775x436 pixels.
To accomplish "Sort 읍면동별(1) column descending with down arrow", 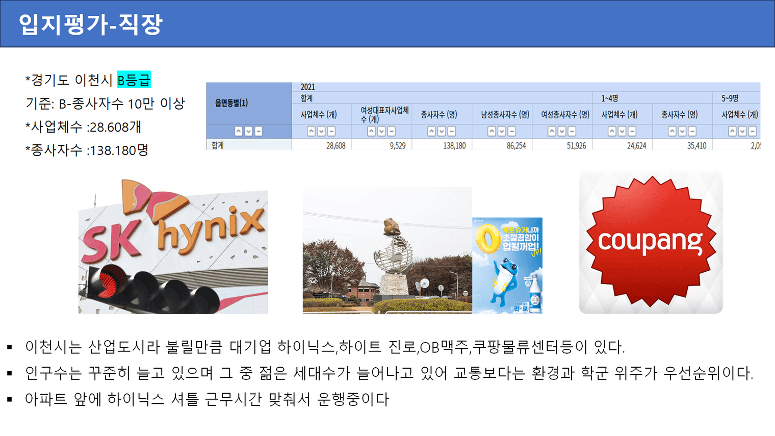I will pyautogui.click(x=248, y=131).
